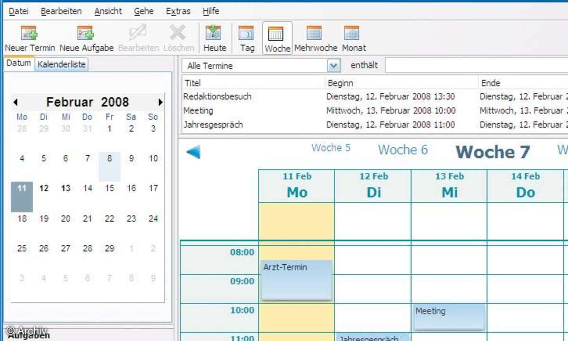Open the Meeting appointment on Wednesday
The width and height of the screenshot is (568, 341).
point(449,316)
